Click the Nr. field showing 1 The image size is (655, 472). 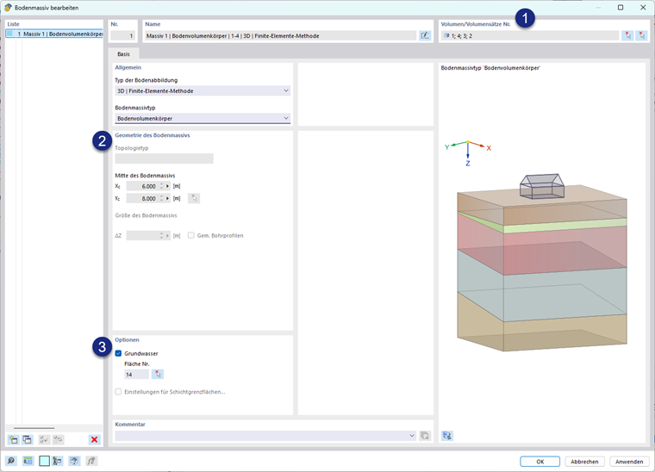coord(122,35)
